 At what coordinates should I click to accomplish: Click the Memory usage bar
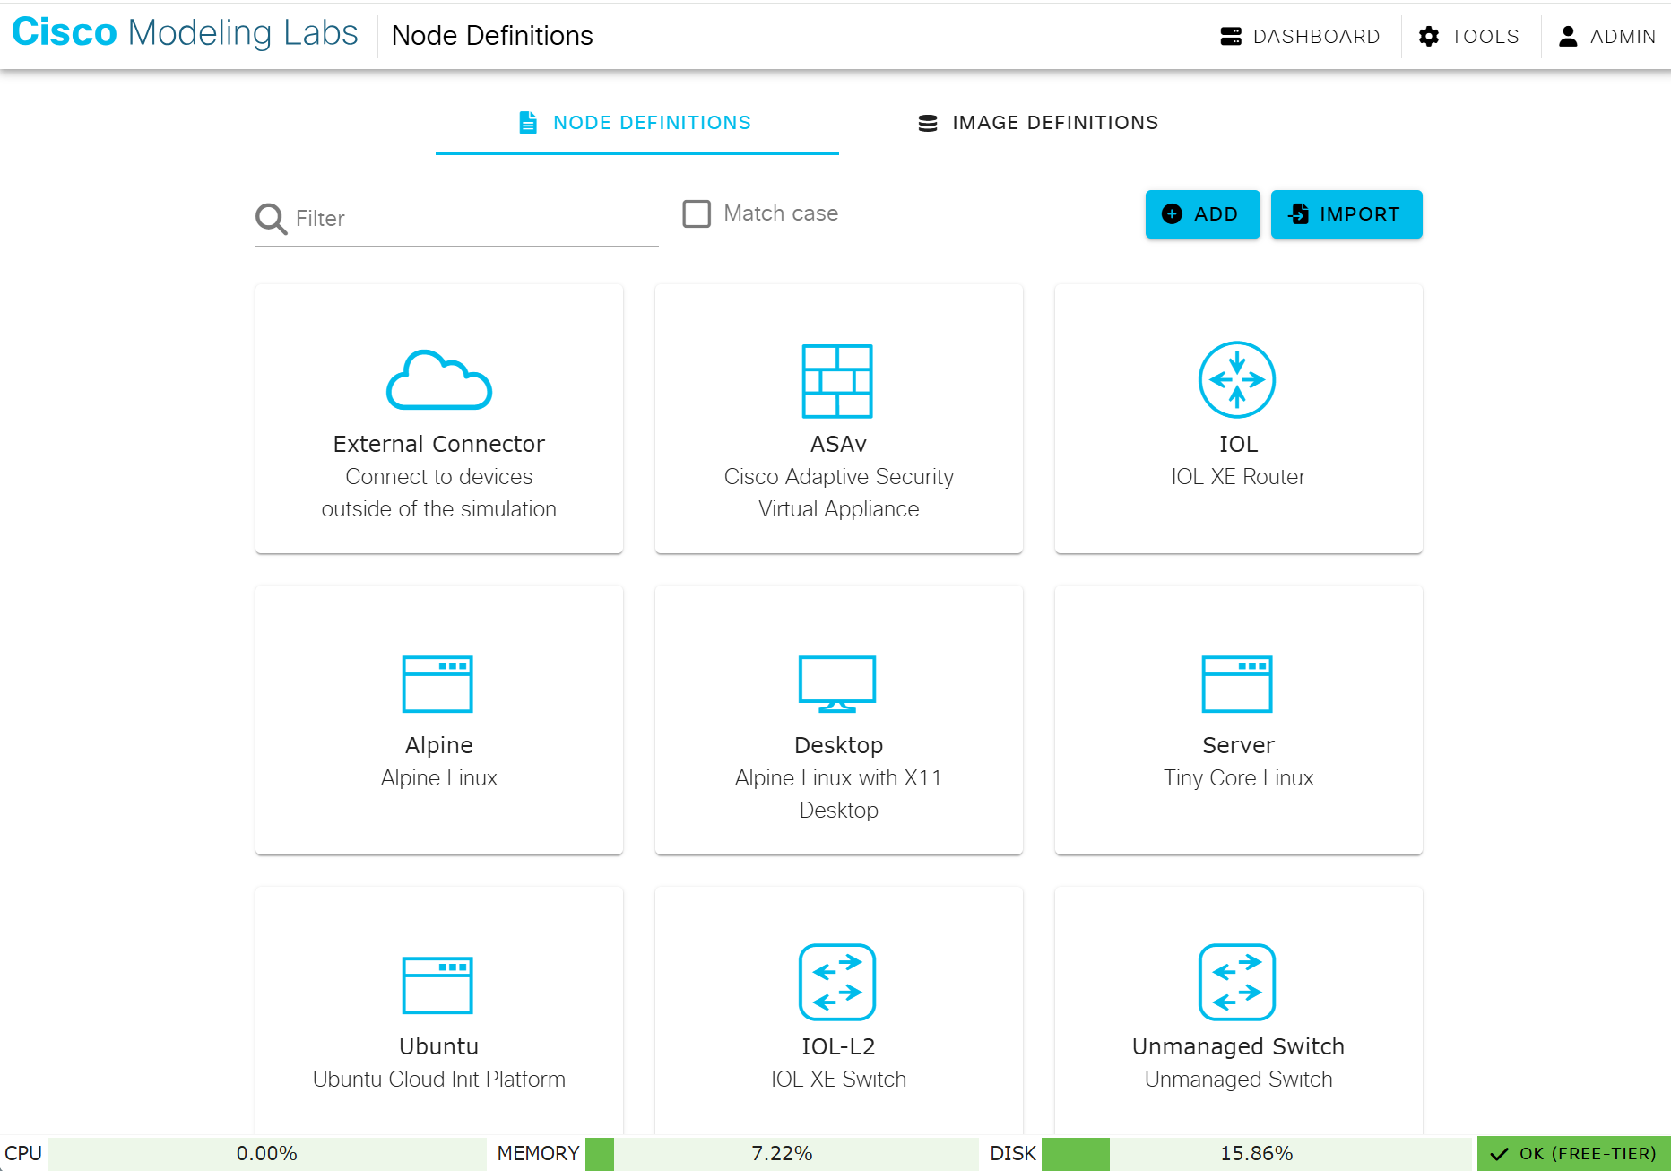click(x=782, y=1154)
